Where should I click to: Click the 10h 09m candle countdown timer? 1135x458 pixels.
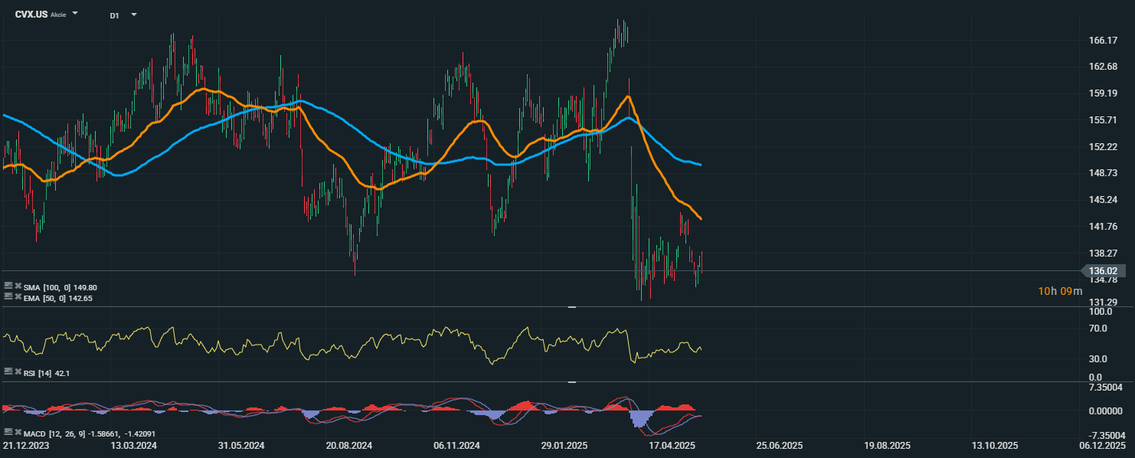(1060, 291)
